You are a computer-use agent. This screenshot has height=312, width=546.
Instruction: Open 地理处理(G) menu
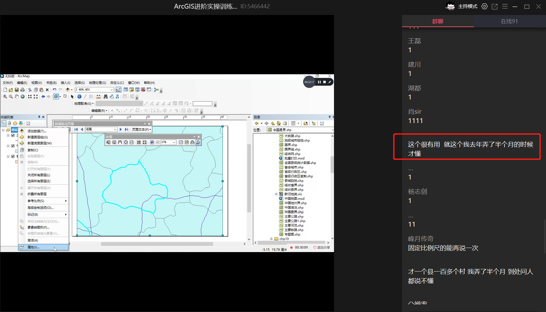(97, 83)
